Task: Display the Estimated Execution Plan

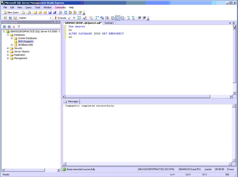Action: (x=79, y=18)
